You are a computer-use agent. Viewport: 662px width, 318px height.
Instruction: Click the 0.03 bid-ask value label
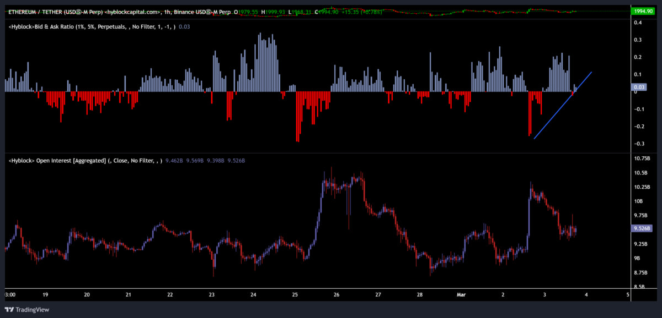(637, 87)
